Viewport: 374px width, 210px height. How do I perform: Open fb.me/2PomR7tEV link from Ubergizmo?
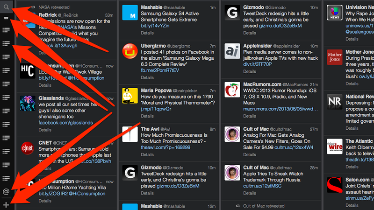(160, 70)
